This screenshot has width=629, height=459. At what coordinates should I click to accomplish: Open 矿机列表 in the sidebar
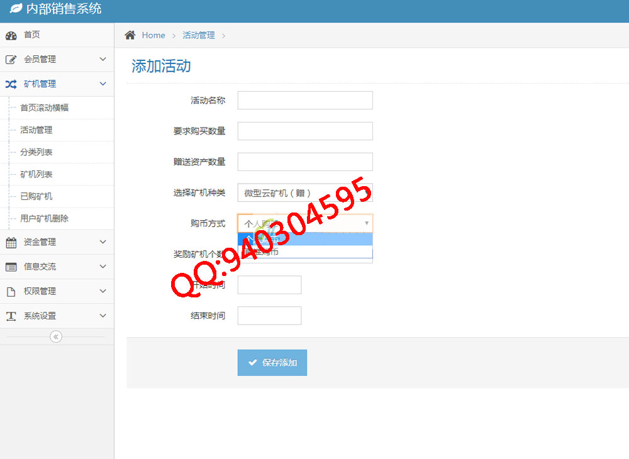(x=36, y=174)
